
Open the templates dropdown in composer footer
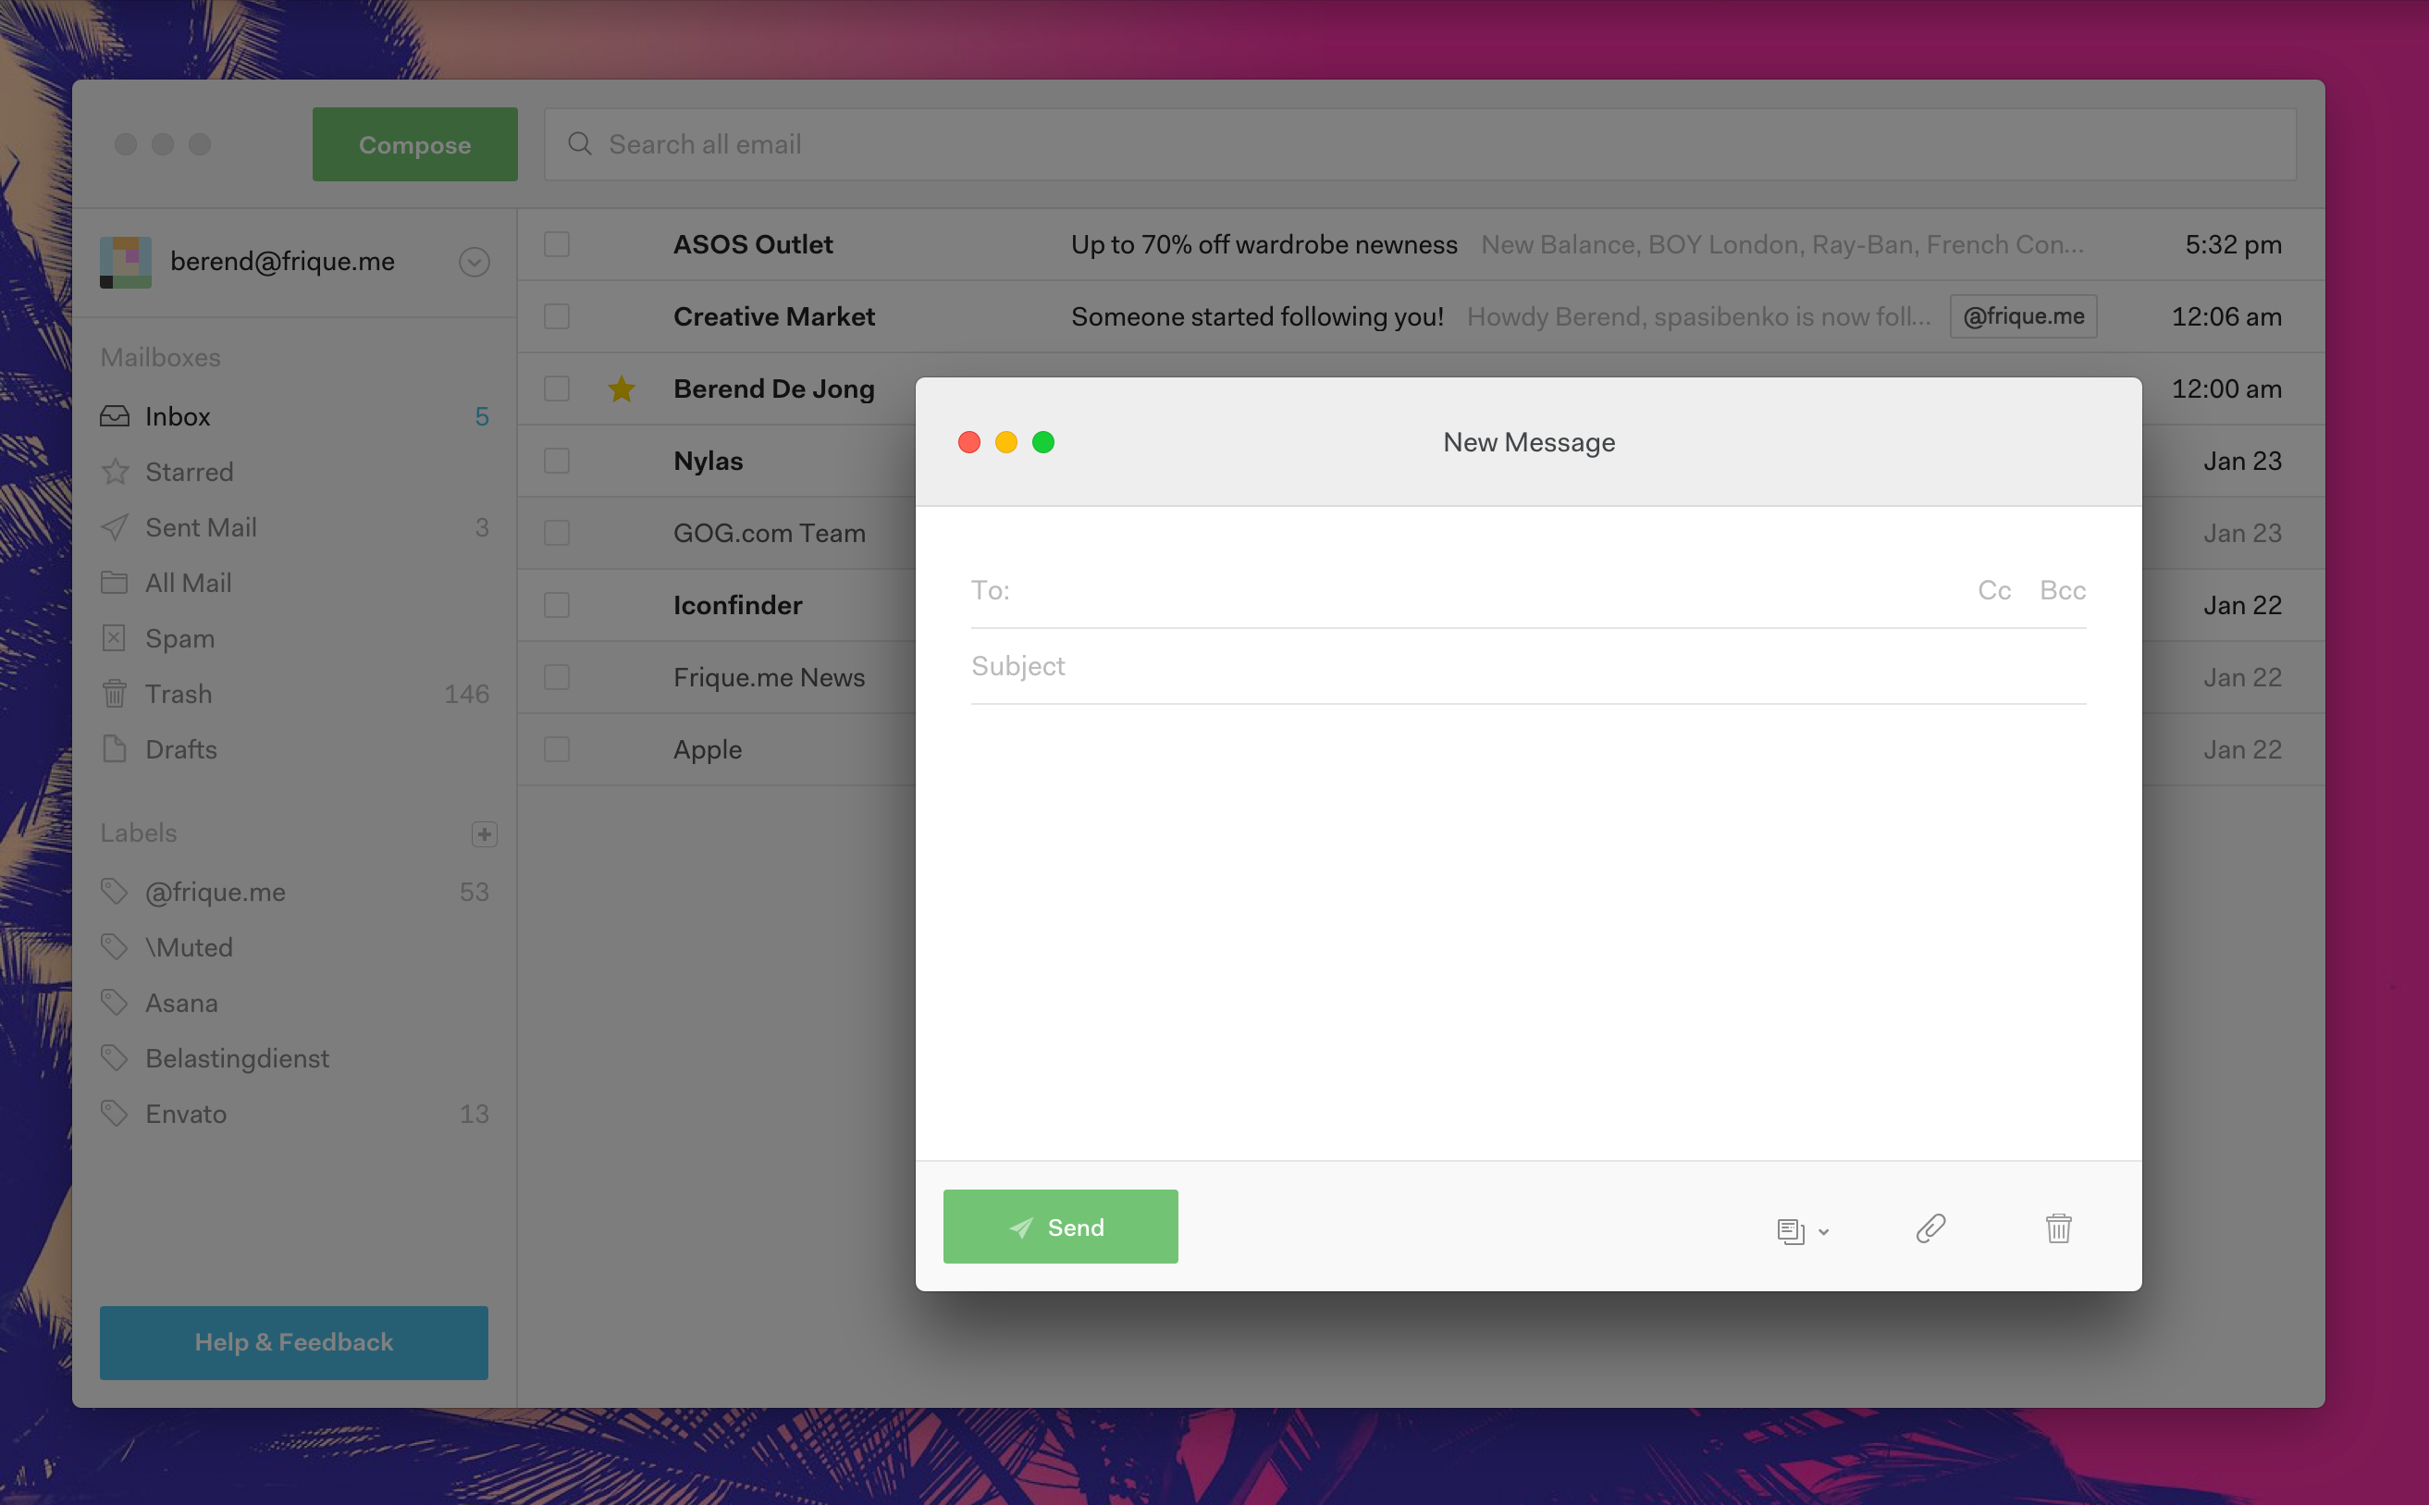tap(1801, 1231)
